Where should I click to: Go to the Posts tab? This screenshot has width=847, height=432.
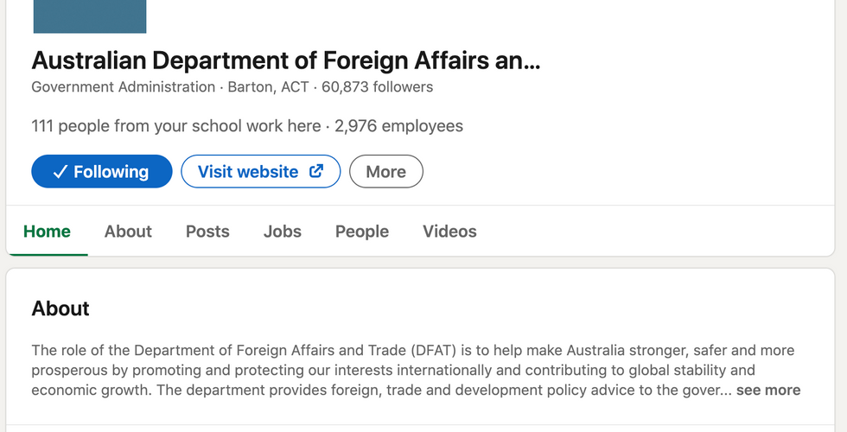point(207,232)
